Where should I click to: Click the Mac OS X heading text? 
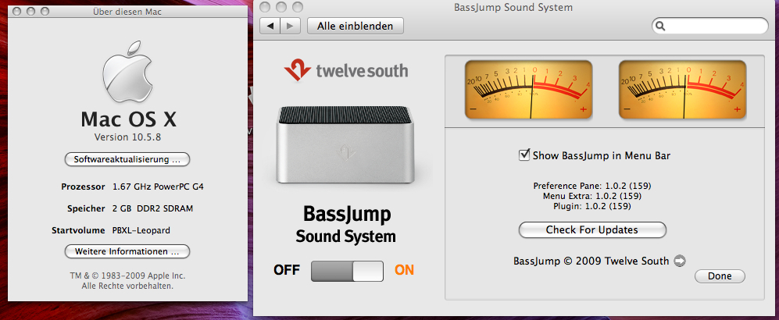tap(127, 119)
